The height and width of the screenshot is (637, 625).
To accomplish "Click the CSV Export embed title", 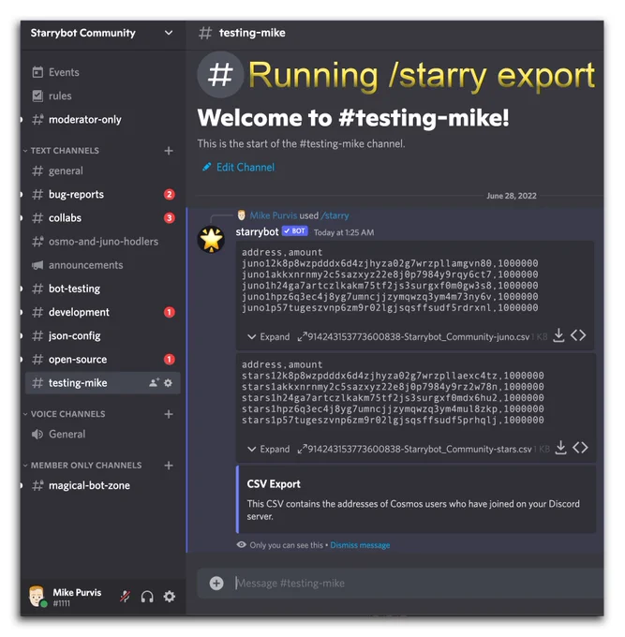I will (274, 484).
